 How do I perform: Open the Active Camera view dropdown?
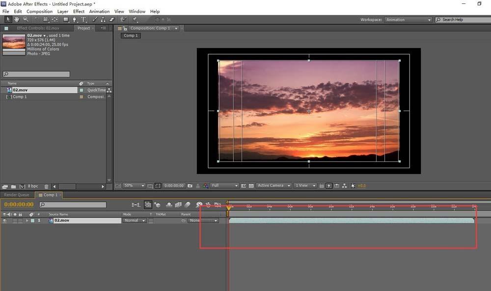click(x=273, y=186)
